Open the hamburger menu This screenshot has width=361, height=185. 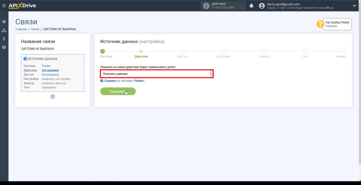(x=4, y=6)
